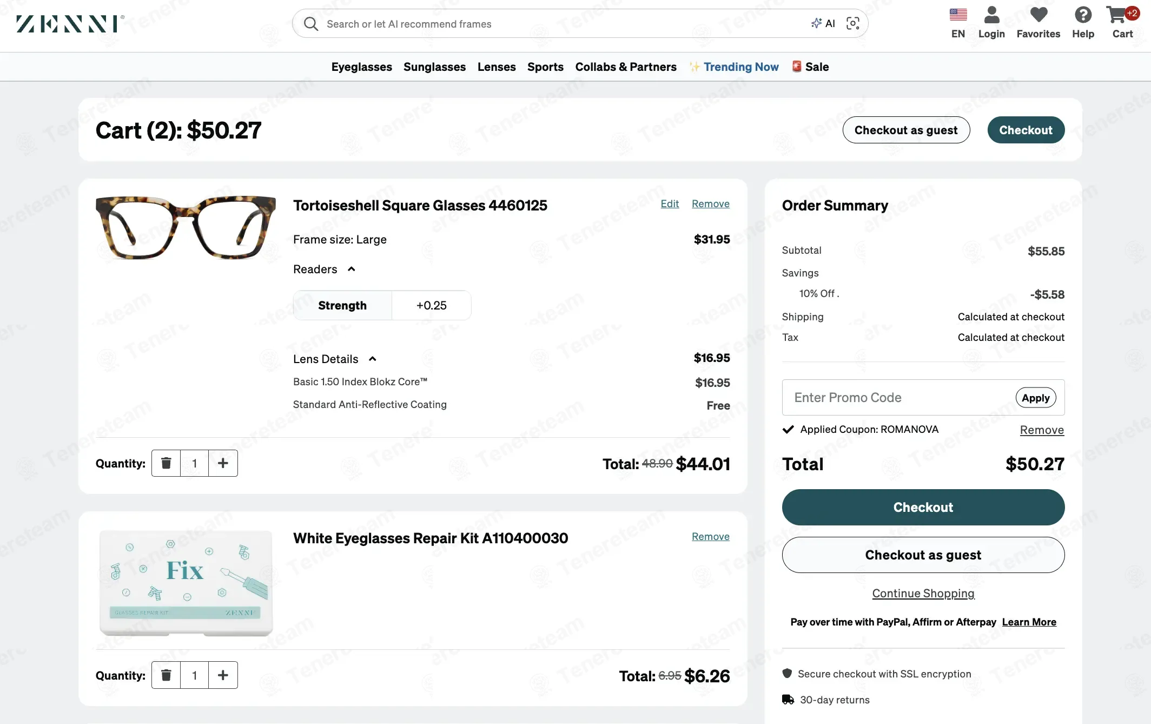
Task: Open Tortoiseshell Square Glasses 4460125 title
Action: (x=420, y=205)
